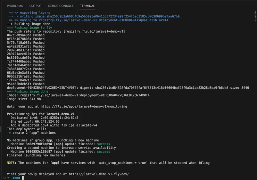Click the 'The push refers to repository' line

click(x=66, y=32)
